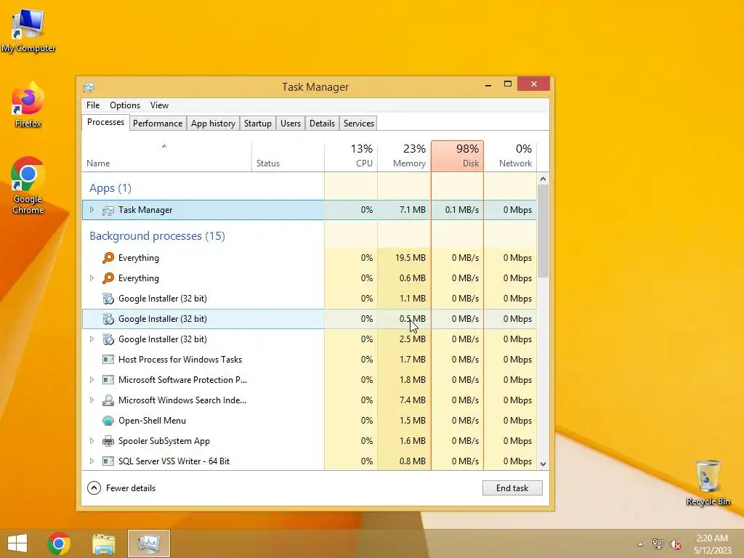Image resolution: width=744 pixels, height=558 pixels.
Task: Click icon of Google Installer using 2.5 MB
Action: (x=108, y=339)
